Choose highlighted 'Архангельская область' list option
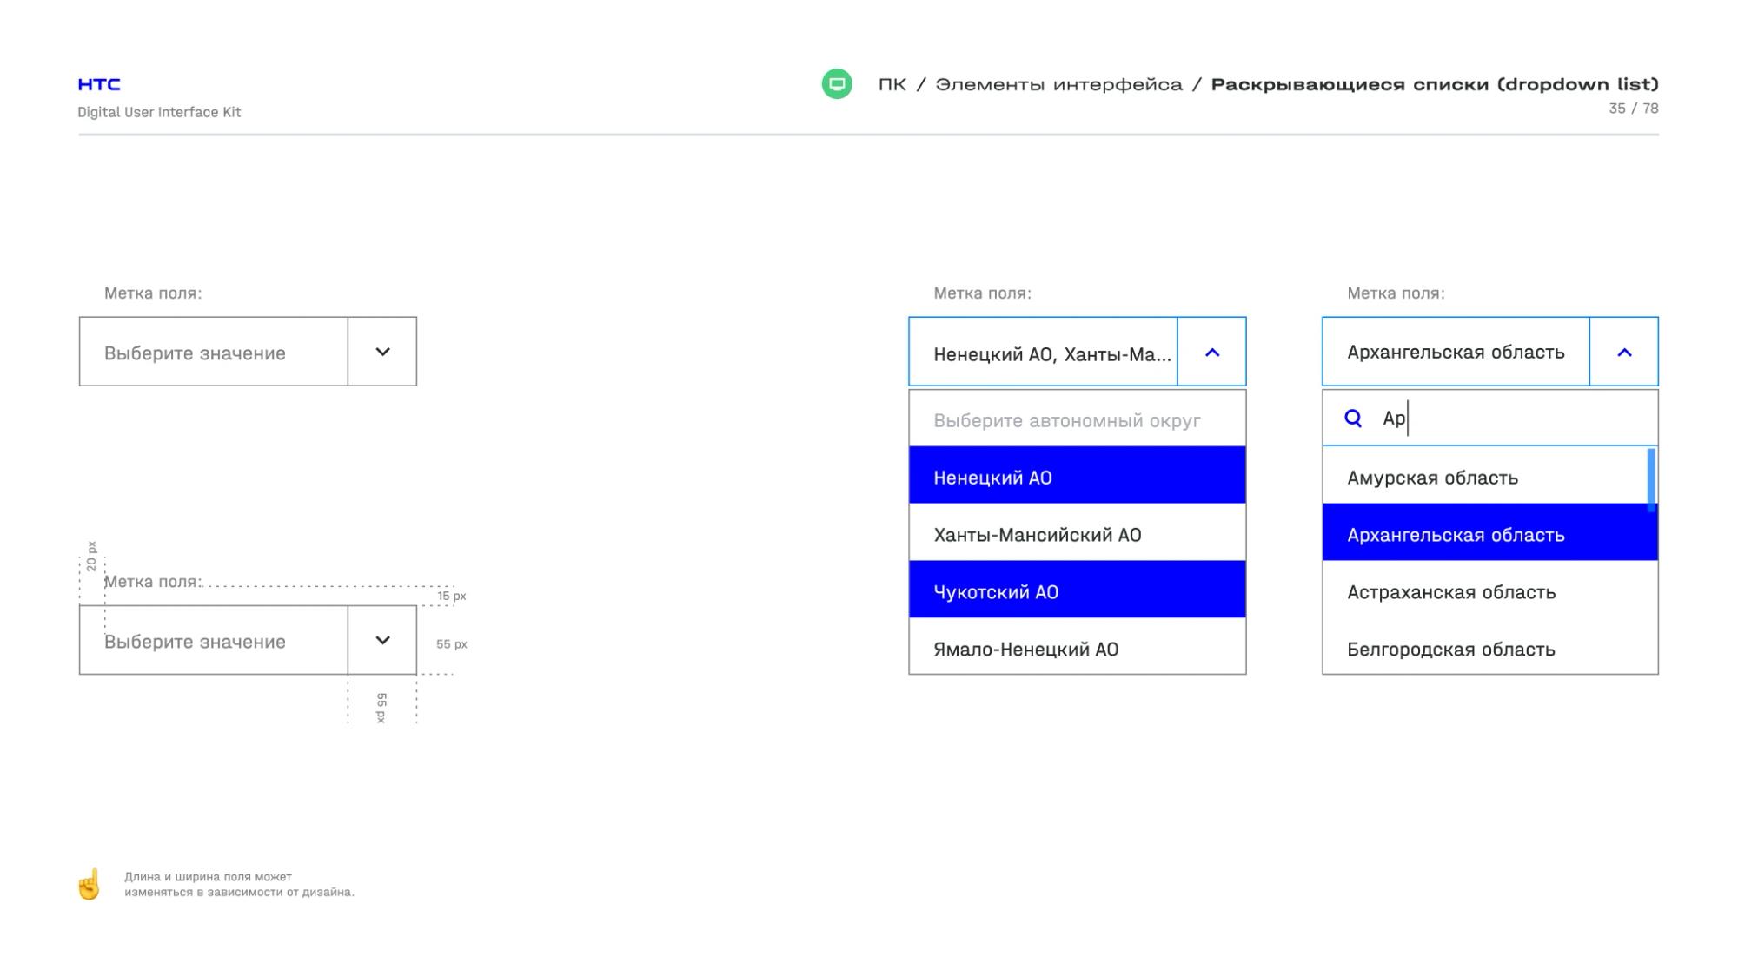The image size is (1738, 976). tap(1490, 532)
